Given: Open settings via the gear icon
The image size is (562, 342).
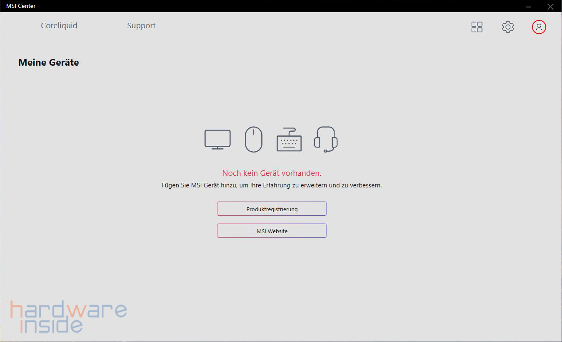Looking at the screenshot, I should click(507, 27).
